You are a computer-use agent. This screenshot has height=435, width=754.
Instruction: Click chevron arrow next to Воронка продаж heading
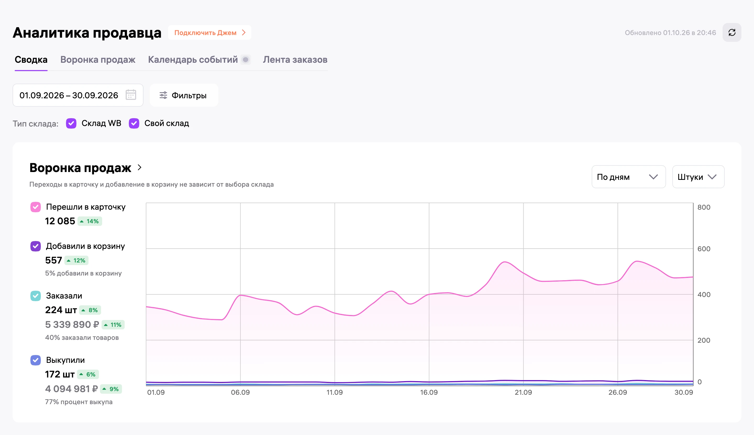140,168
